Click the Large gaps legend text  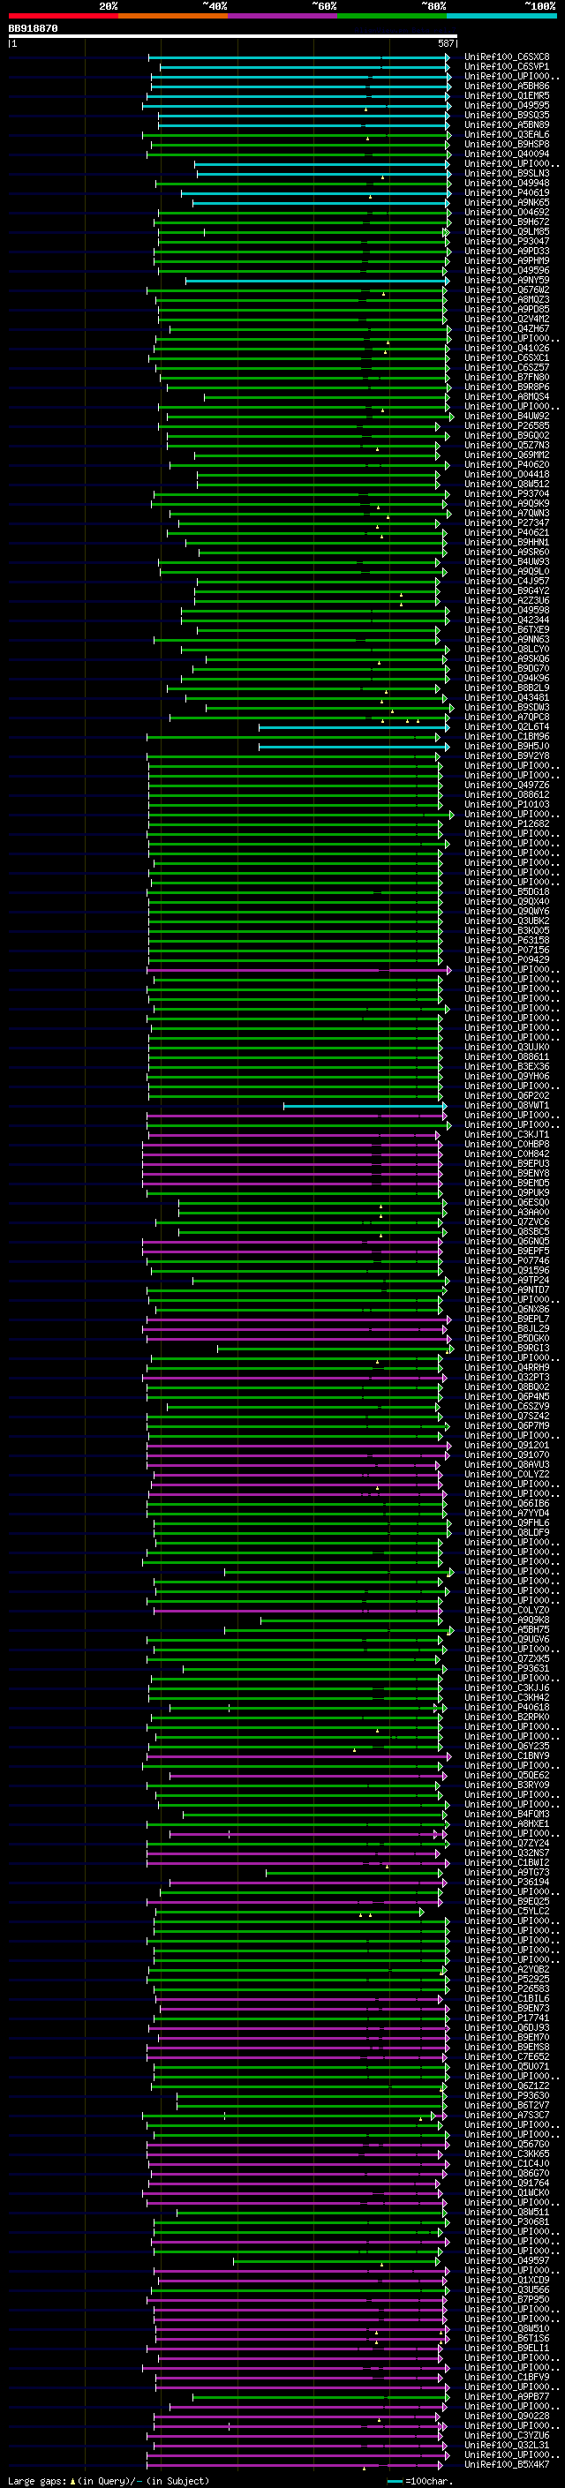(x=109, y=2481)
